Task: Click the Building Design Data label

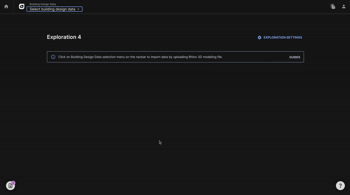Action: pos(42,4)
